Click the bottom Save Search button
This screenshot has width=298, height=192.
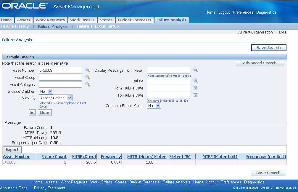pos(268,173)
